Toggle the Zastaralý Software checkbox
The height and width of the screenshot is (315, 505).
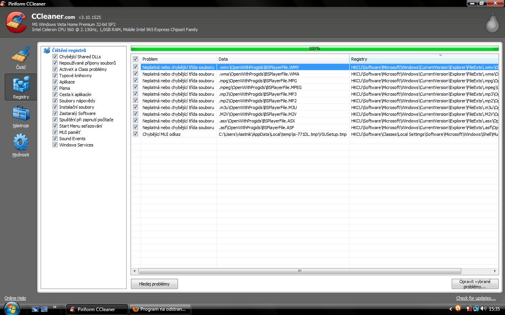point(55,113)
